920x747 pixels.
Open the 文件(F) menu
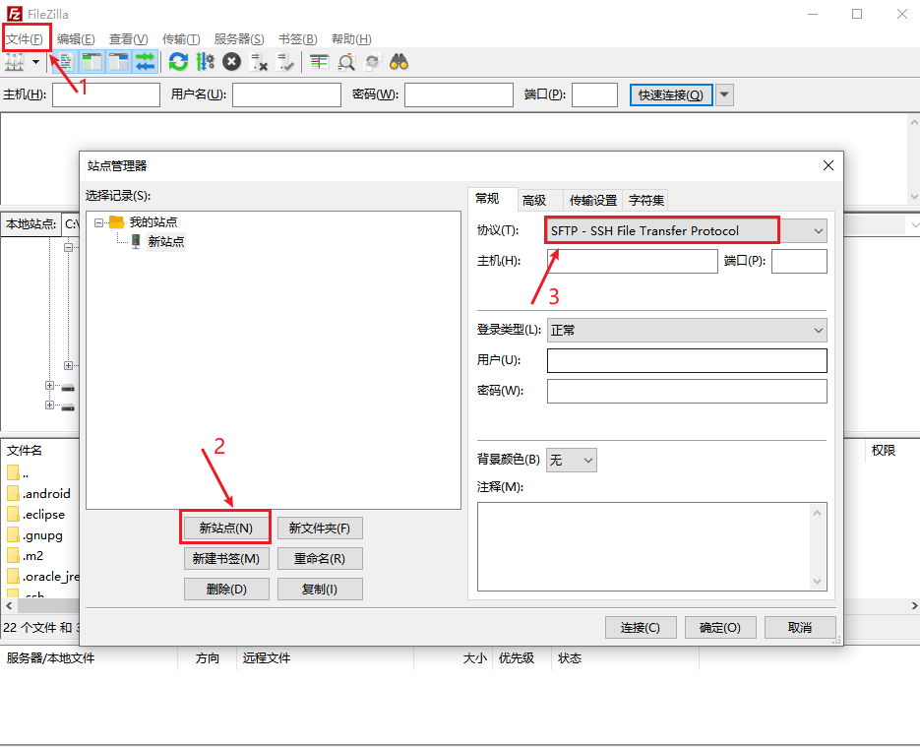click(25, 39)
